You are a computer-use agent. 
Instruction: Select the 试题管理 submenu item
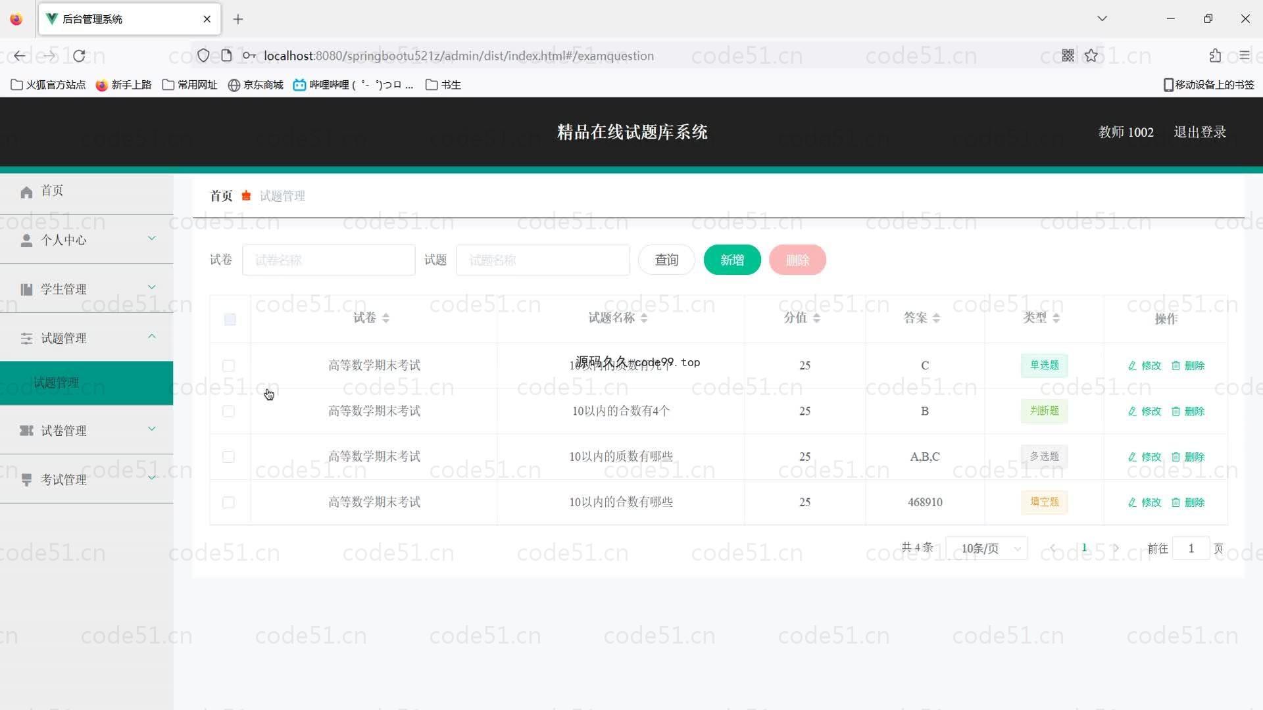click(86, 383)
